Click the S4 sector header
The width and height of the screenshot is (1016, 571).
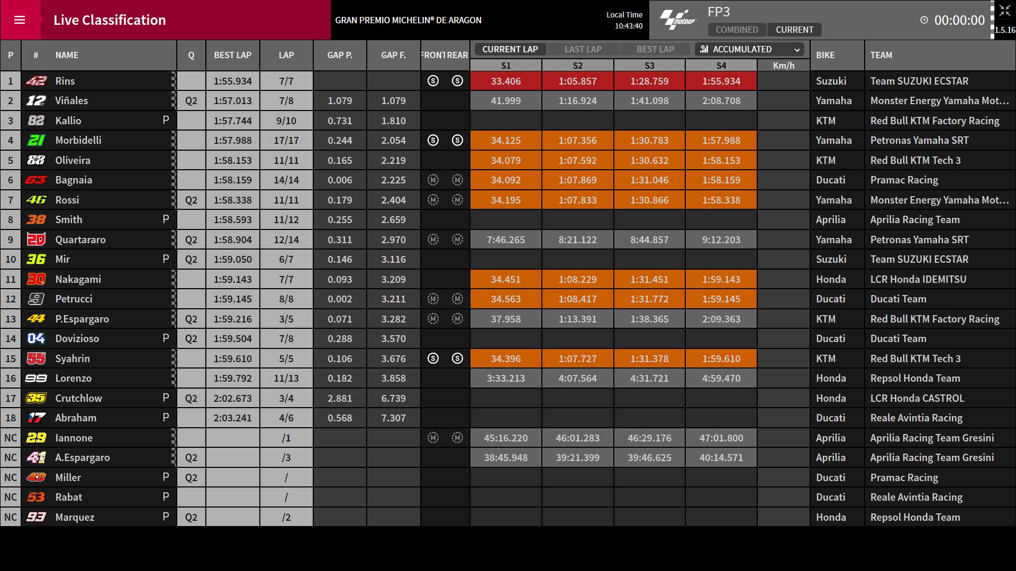coord(721,66)
